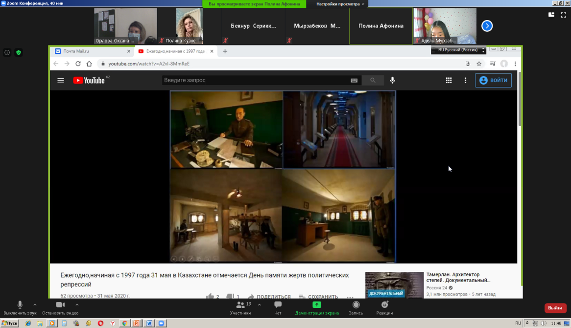
Task: Click the YouTube video player
Action: coord(283,177)
